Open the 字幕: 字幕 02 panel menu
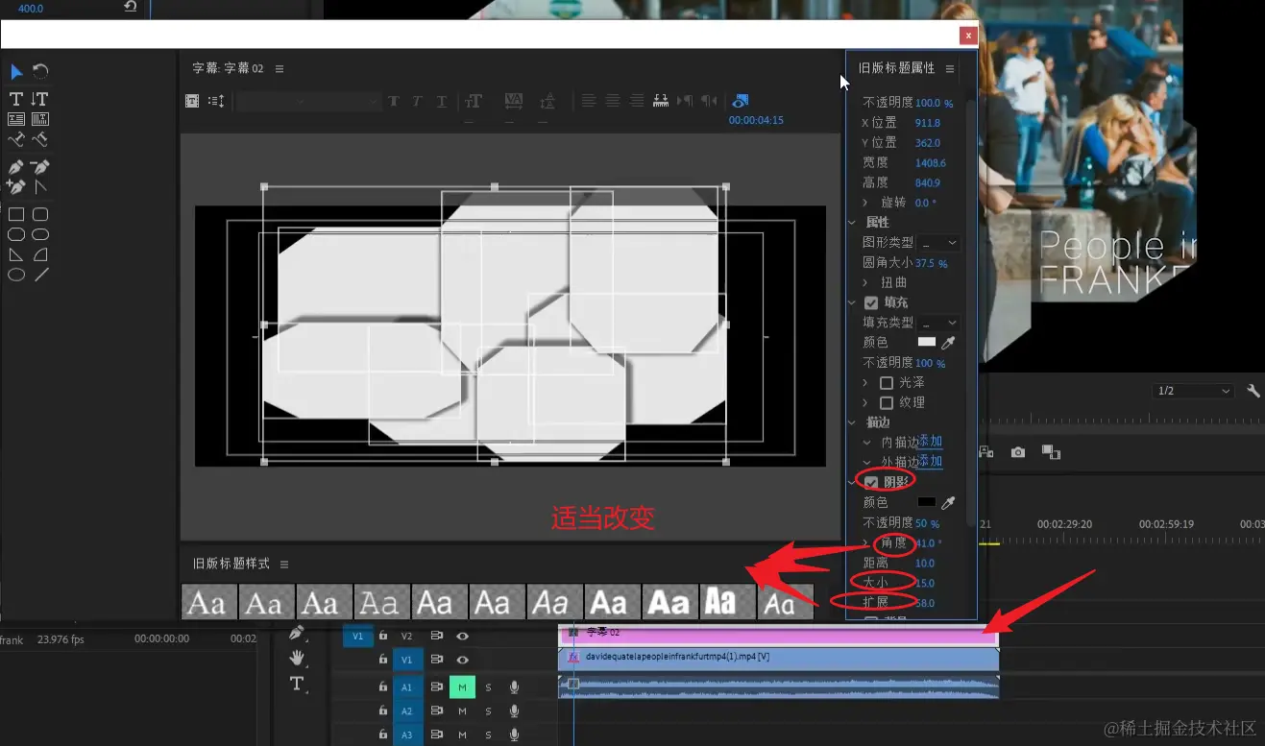Screen dimensions: 1265x746 tap(280, 69)
